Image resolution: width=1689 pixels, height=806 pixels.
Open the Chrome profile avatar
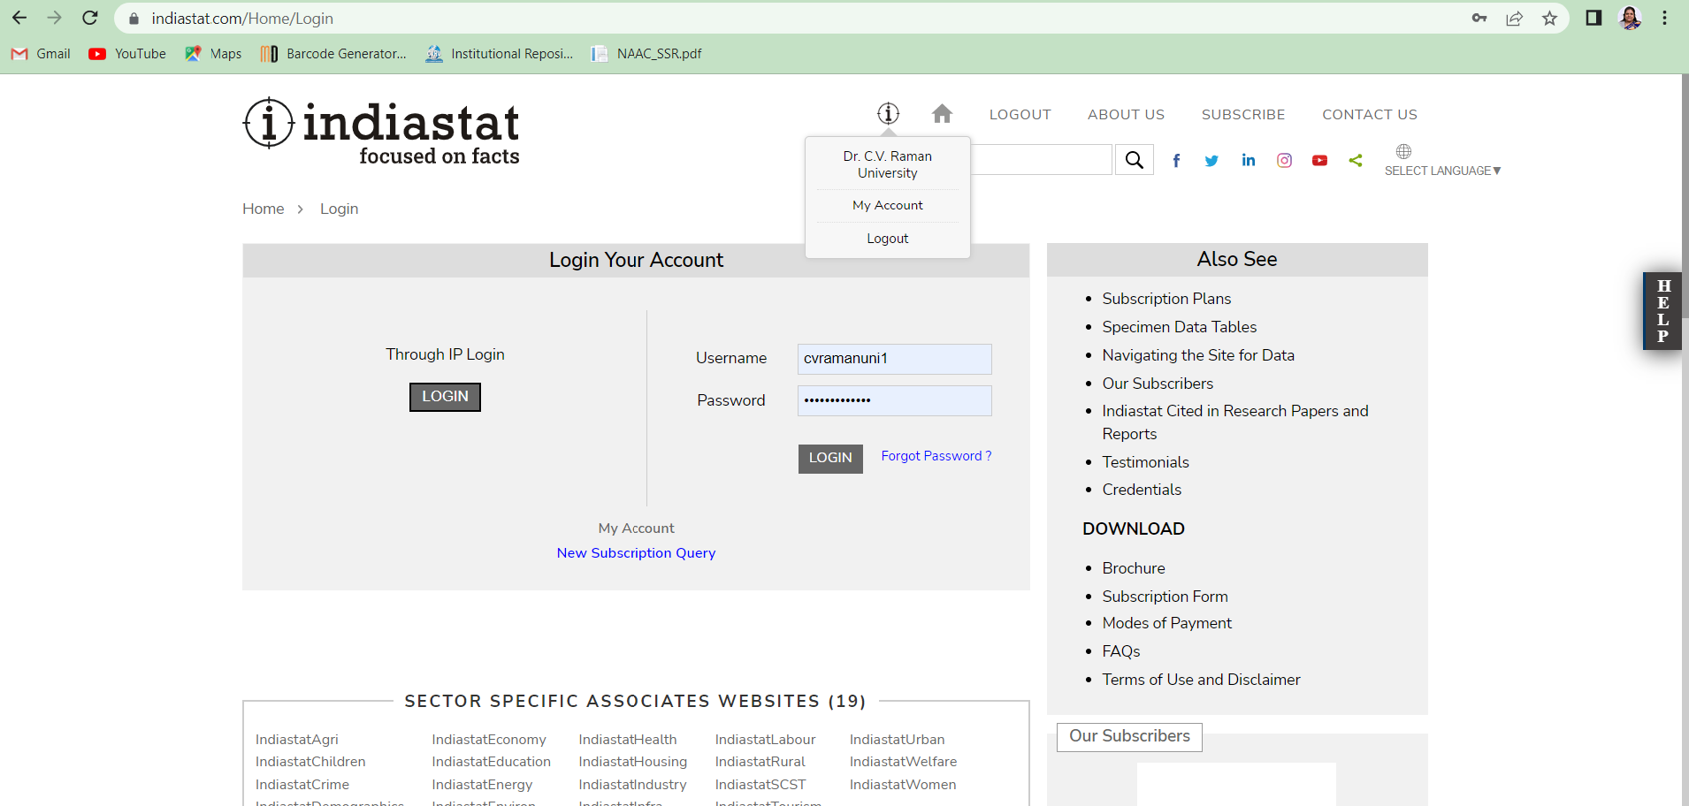click(1630, 18)
